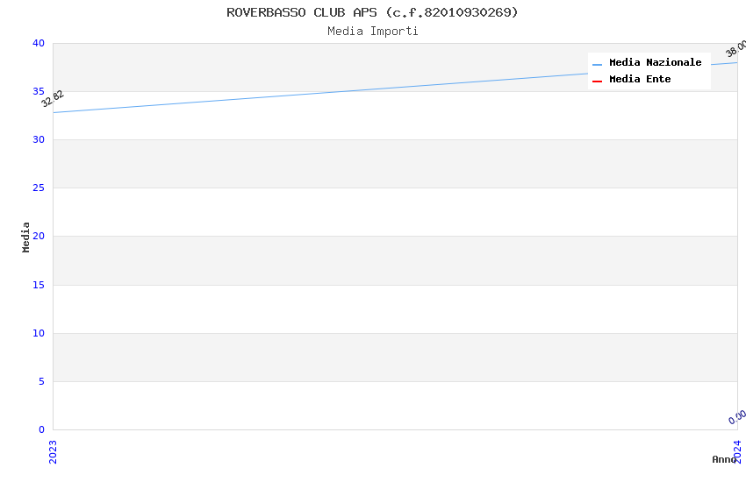
Task: Click the y-axis value 5
Action: coord(42,381)
